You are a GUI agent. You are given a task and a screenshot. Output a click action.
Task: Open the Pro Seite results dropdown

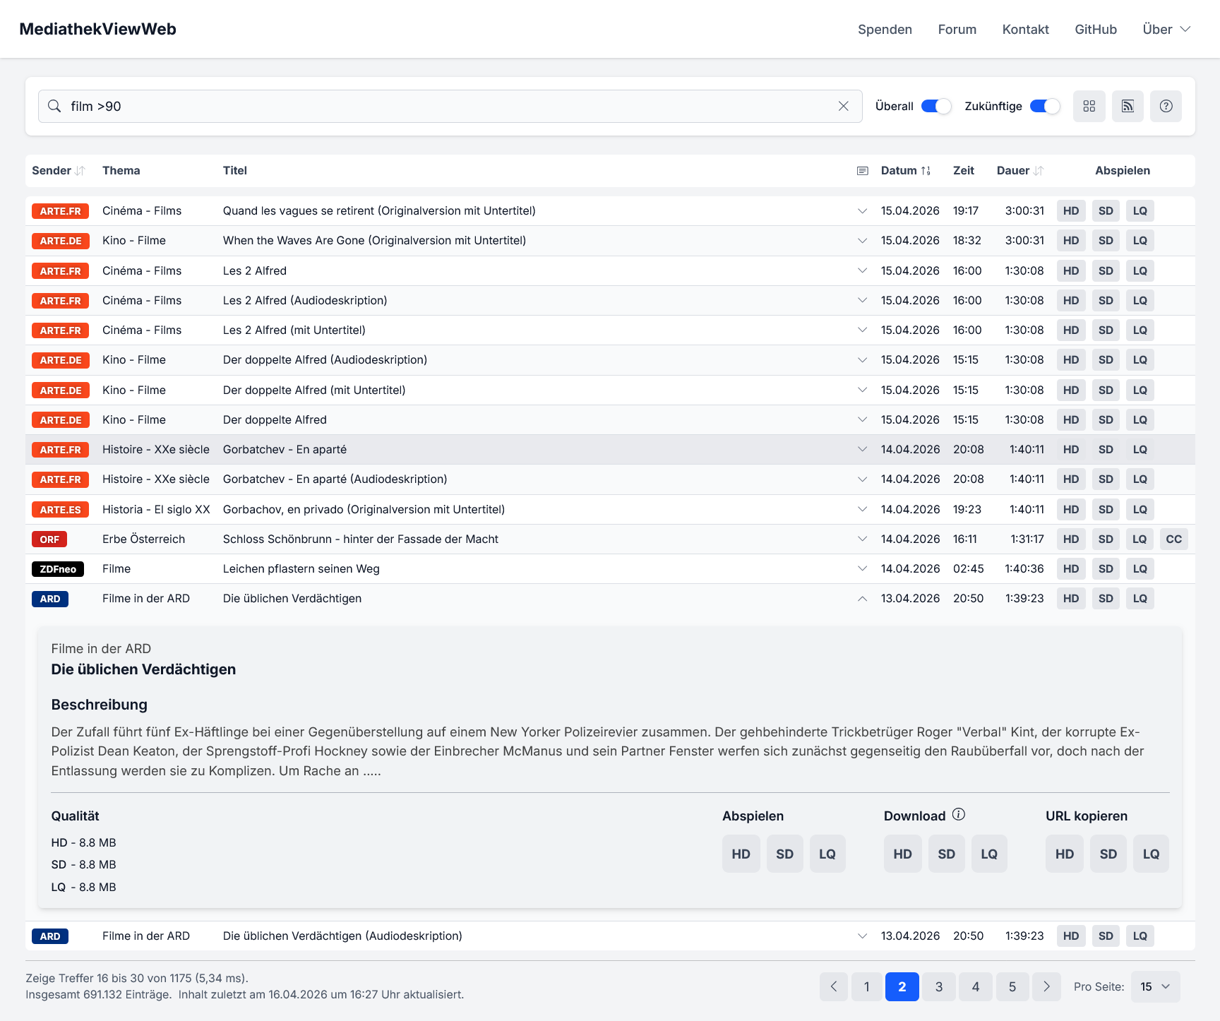coord(1155,986)
